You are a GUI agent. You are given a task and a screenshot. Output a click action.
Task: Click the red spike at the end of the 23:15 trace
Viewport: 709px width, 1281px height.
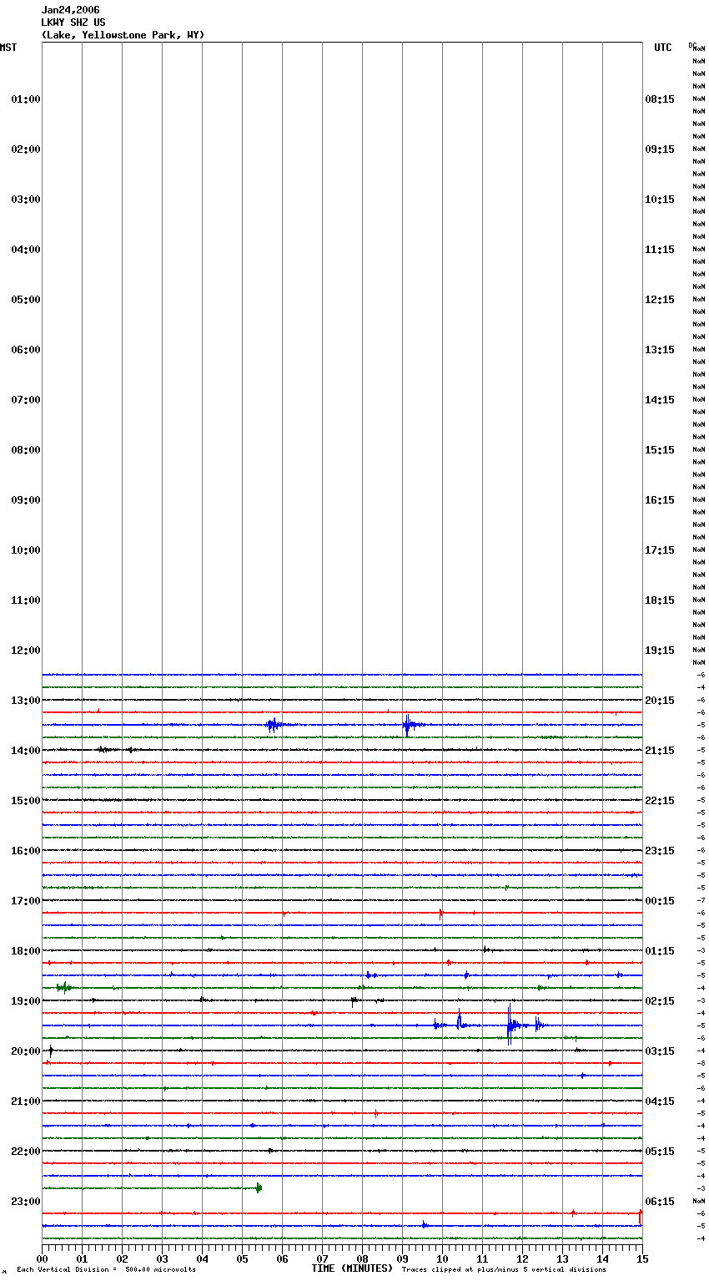point(640,1215)
